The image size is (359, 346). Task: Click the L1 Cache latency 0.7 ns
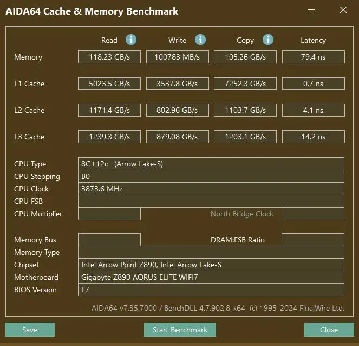tap(314, 84)
